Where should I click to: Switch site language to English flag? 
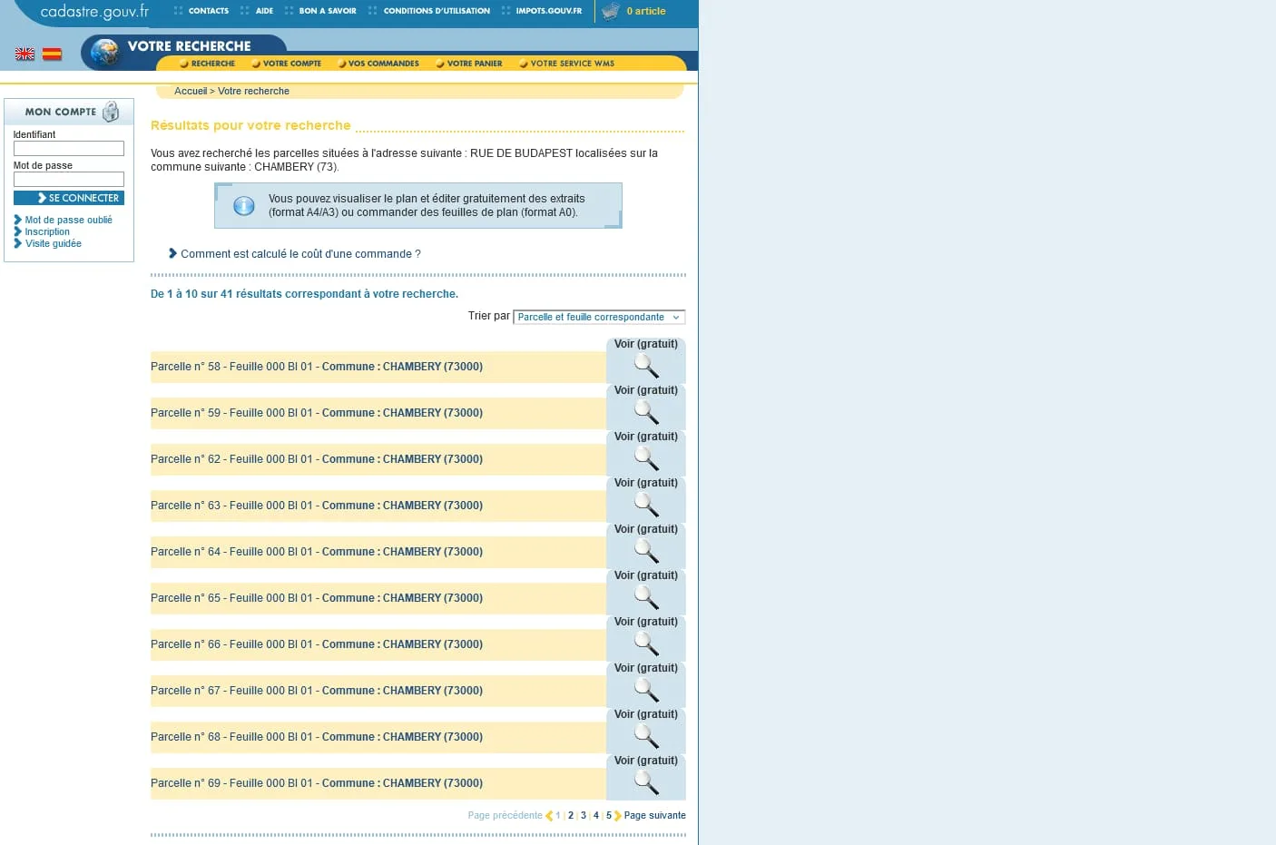pyautogui.click(x=25, y=54)
